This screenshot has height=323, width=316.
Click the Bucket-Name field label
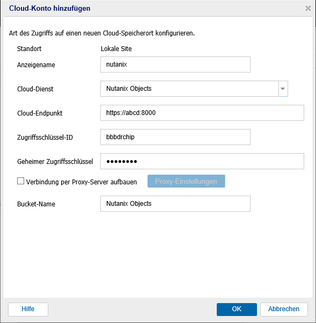click(36, 204)
